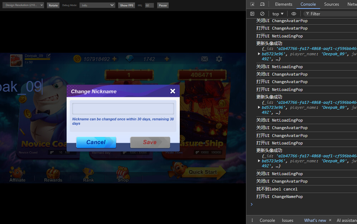This screenshot has height=224, width=357.
Task: Click the edit nickname pencil icon
Action: [x=48, y=56]
